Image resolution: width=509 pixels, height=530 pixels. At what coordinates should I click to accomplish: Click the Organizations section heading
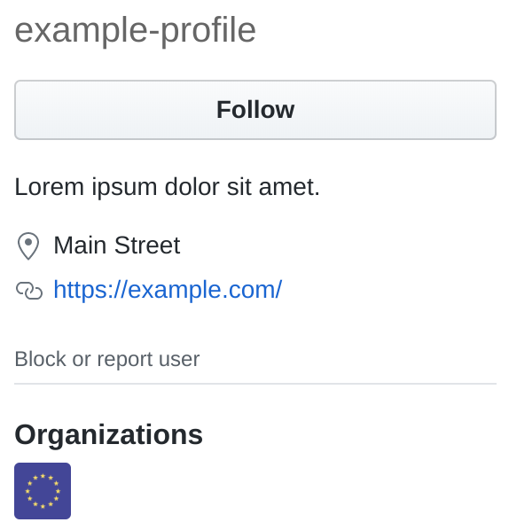(108, 434)
